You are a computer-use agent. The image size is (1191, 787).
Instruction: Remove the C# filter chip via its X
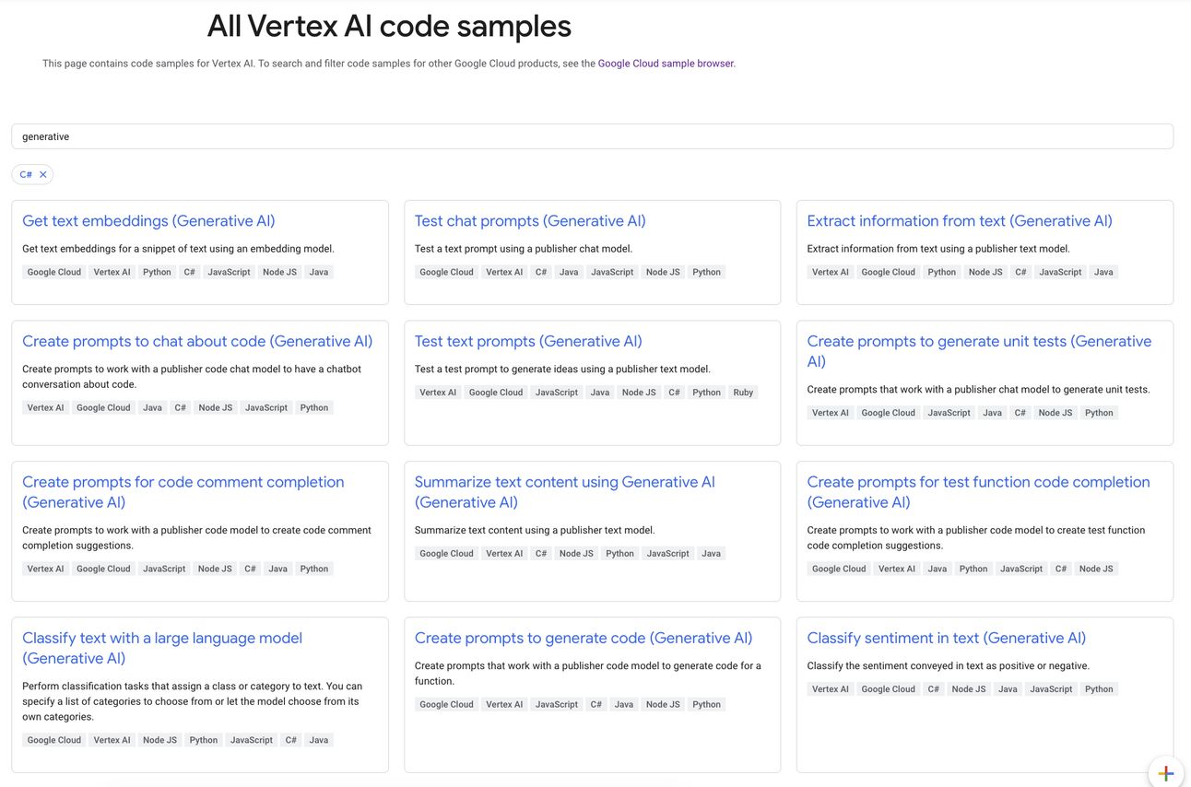tap(42, 174)
